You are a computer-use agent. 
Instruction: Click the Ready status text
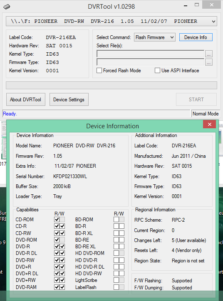[x=10, y=114]
